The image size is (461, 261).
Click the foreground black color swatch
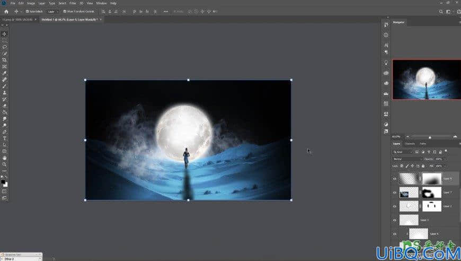point(3,182)
